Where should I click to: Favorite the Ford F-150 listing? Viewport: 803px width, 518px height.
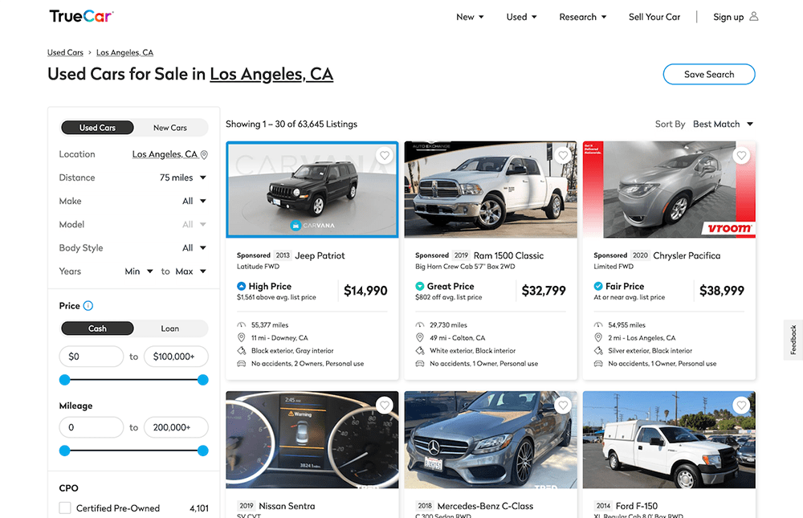click(x=741, y=405)
